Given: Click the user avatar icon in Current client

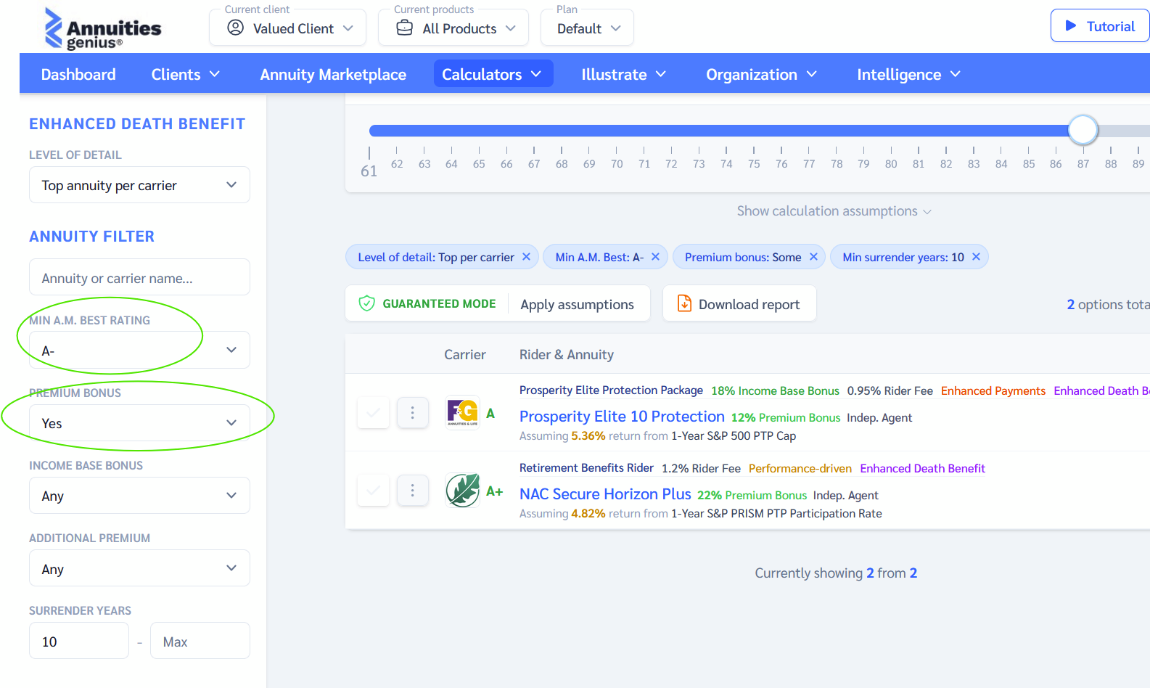Looking at the screenshot, I should pyautogui.click(x=235, y=28).
